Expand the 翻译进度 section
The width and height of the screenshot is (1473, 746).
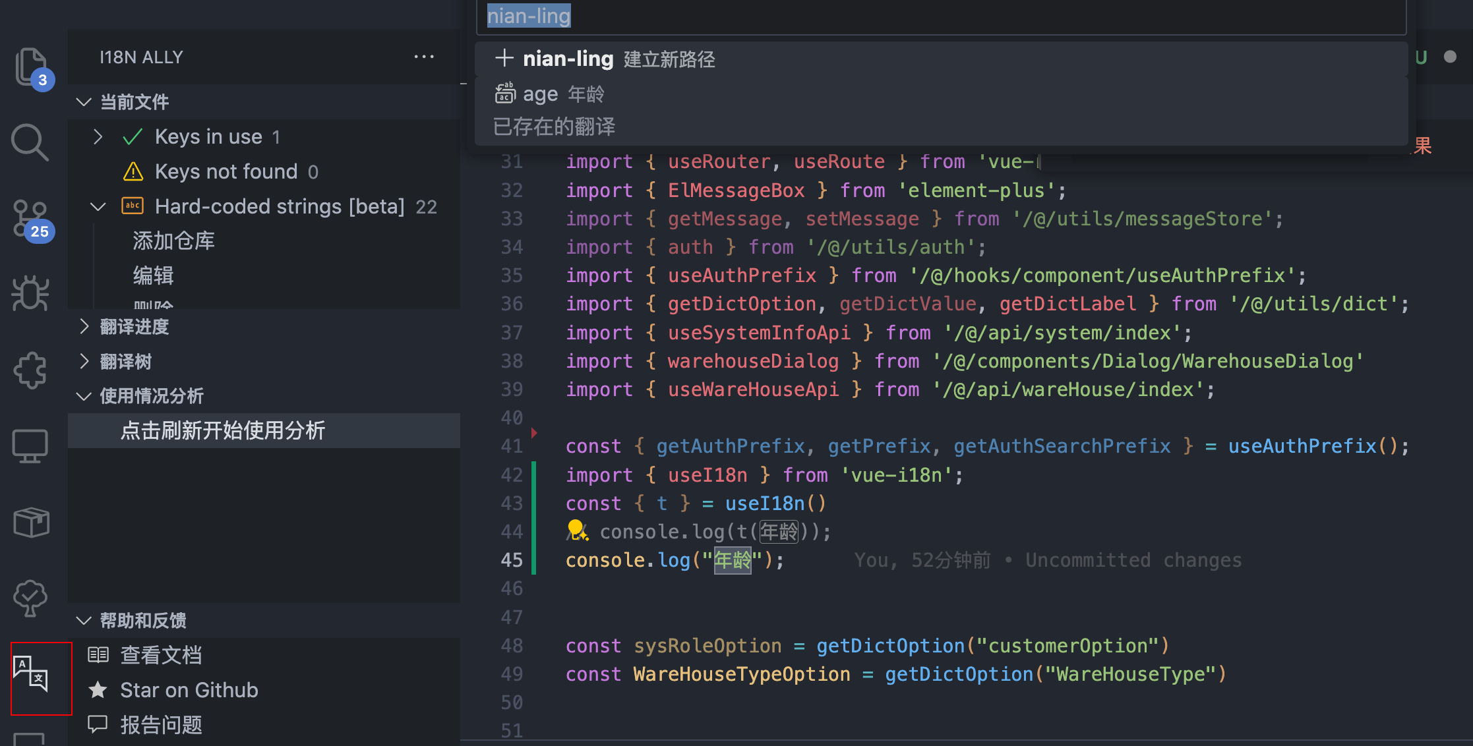tap(84, 326)
